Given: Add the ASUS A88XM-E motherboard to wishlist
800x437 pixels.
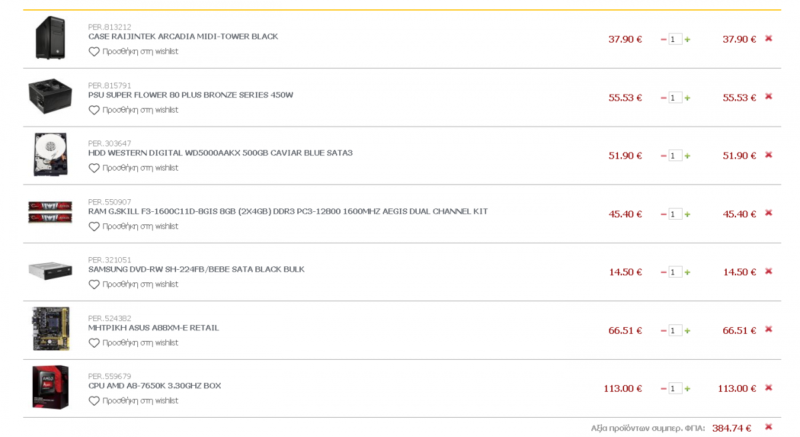Looking at the screenshot, I should (133, 342).
